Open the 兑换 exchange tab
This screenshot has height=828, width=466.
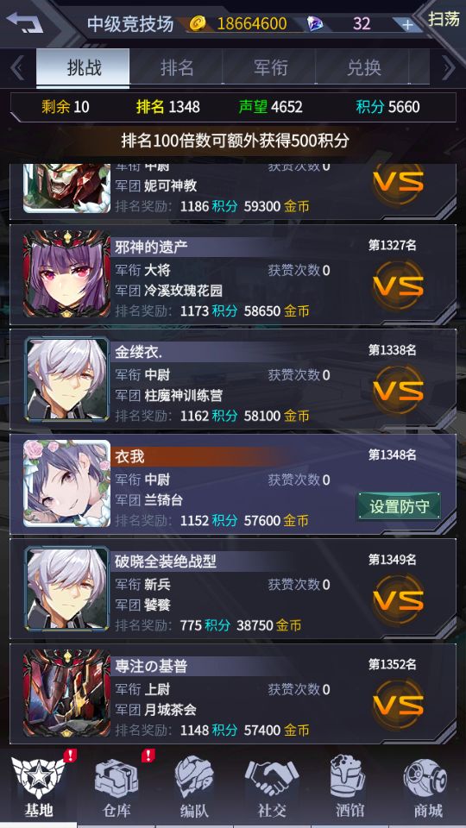point(363,67)
